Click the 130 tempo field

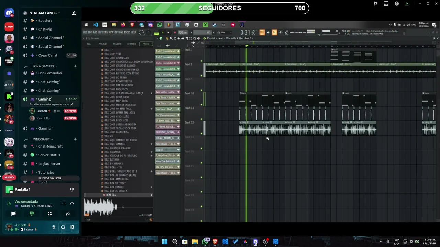click(x=183, y=32)
